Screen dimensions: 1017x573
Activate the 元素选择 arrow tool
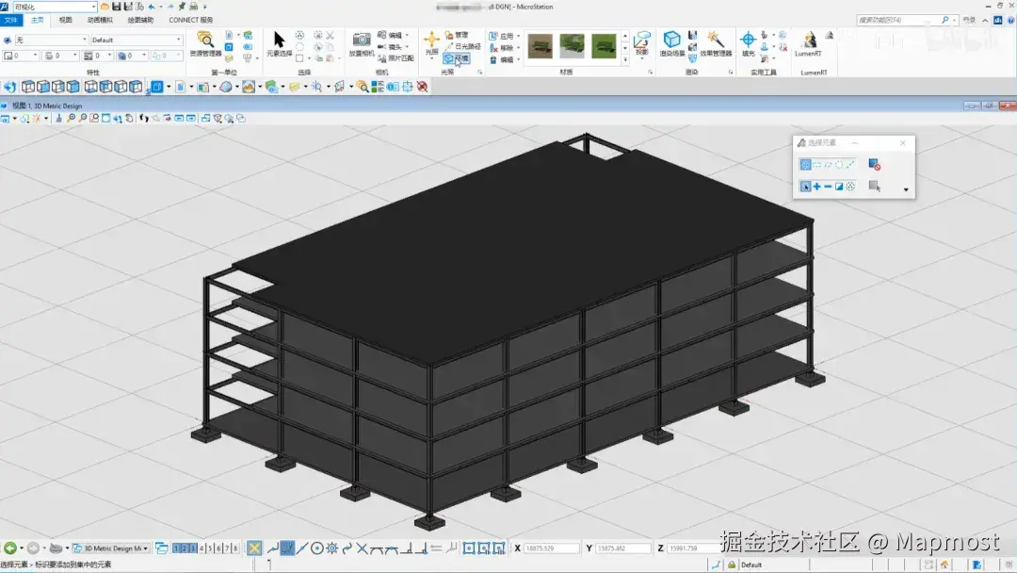click(x=279, y=44)
